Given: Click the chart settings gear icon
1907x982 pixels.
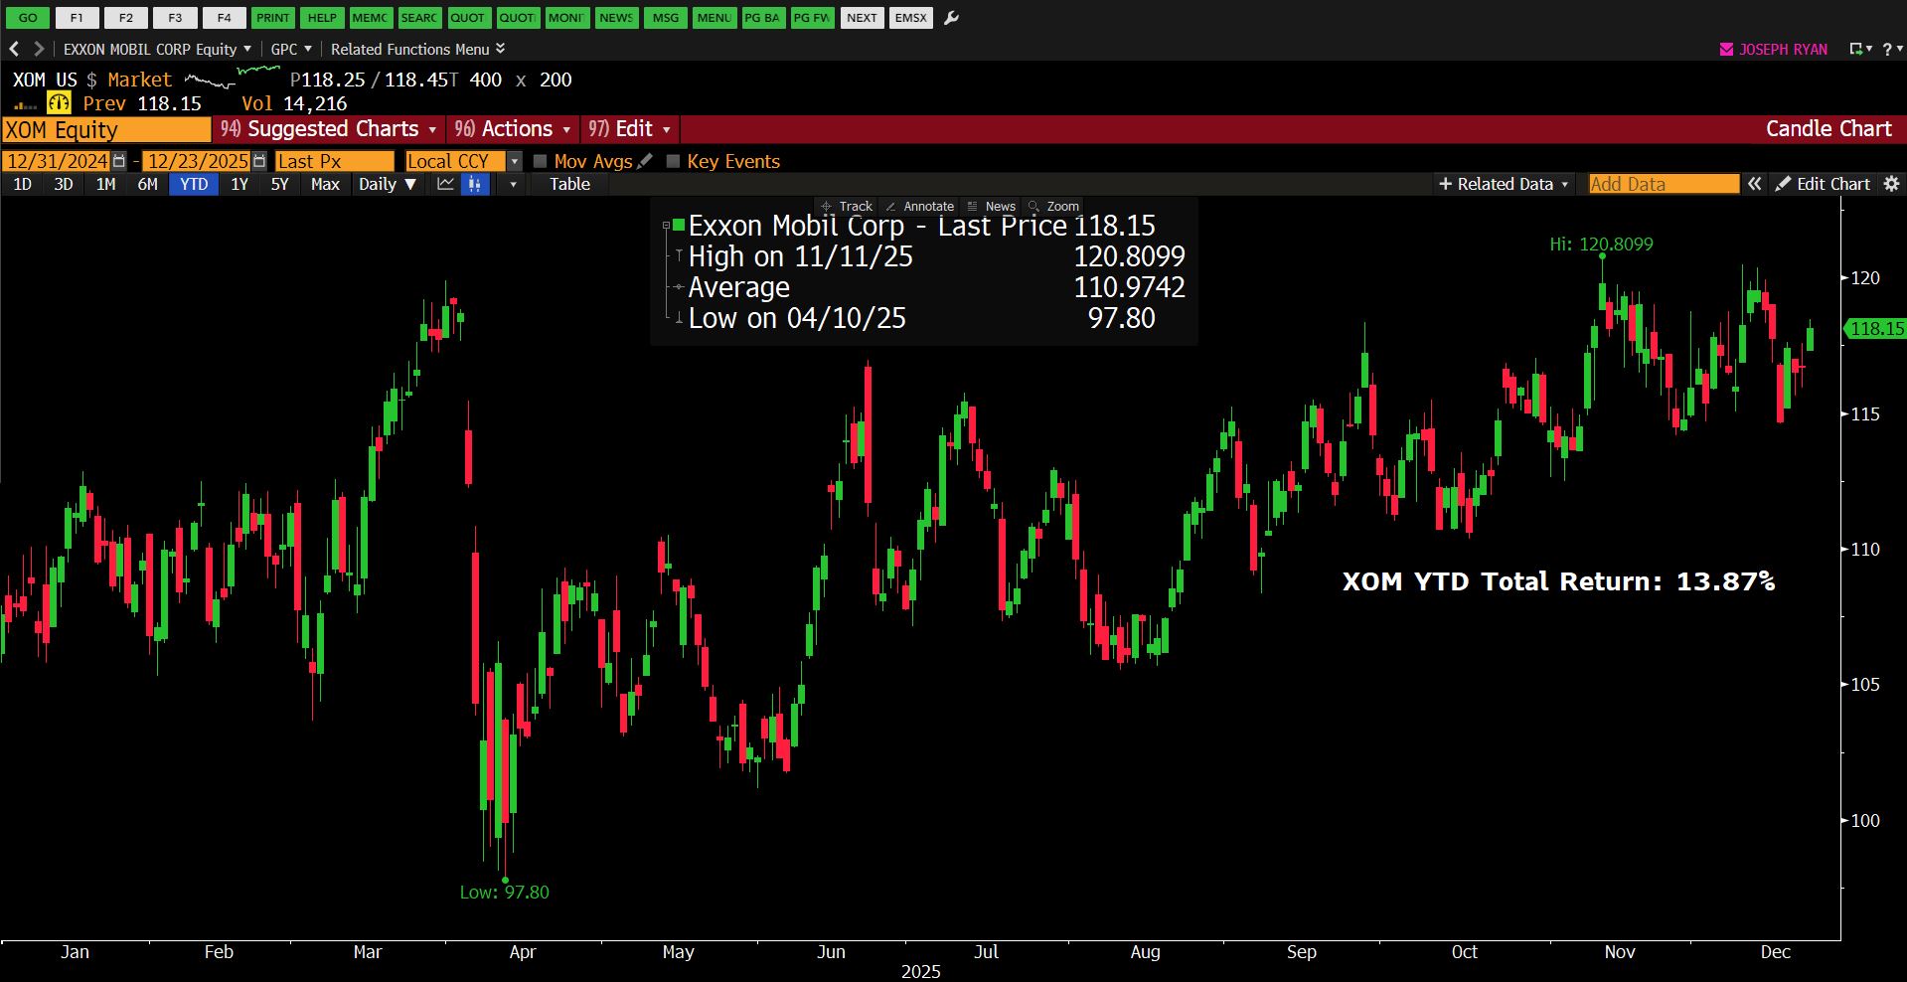Looking at the screenshot, I should [x=1891, y=184].
